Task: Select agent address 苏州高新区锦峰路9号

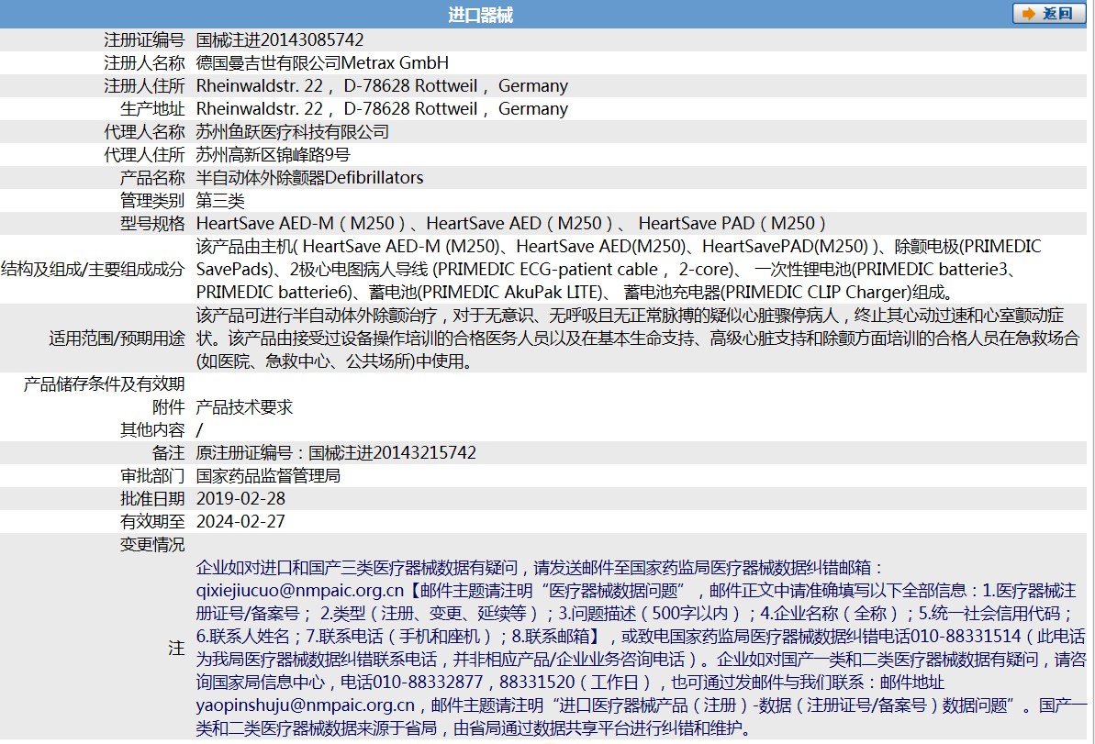Action: pos(273,155)
